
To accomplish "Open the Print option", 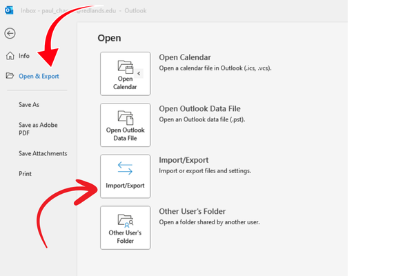I will [x=26, y=174].
